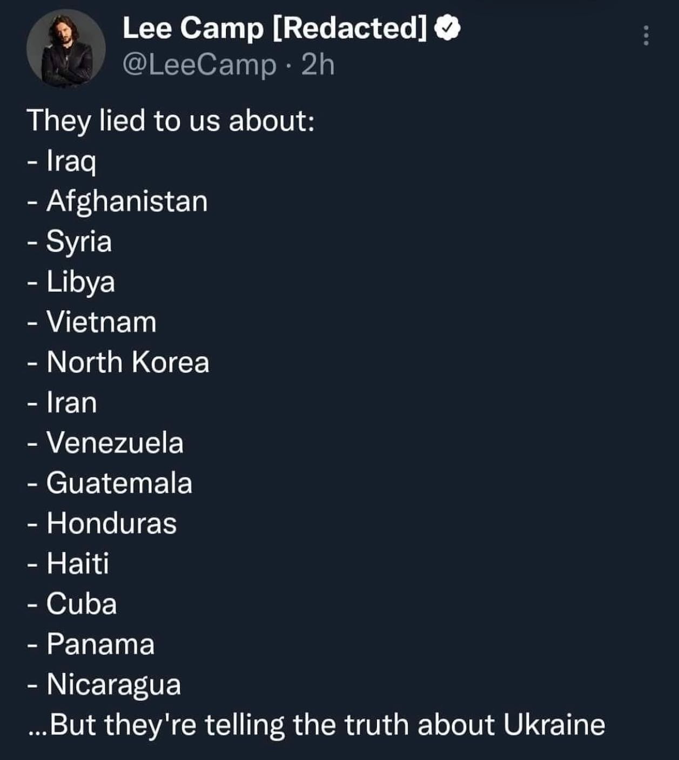679x760 pixels.
Task: Click on Libya in the tweet
Action: (80, 281)
